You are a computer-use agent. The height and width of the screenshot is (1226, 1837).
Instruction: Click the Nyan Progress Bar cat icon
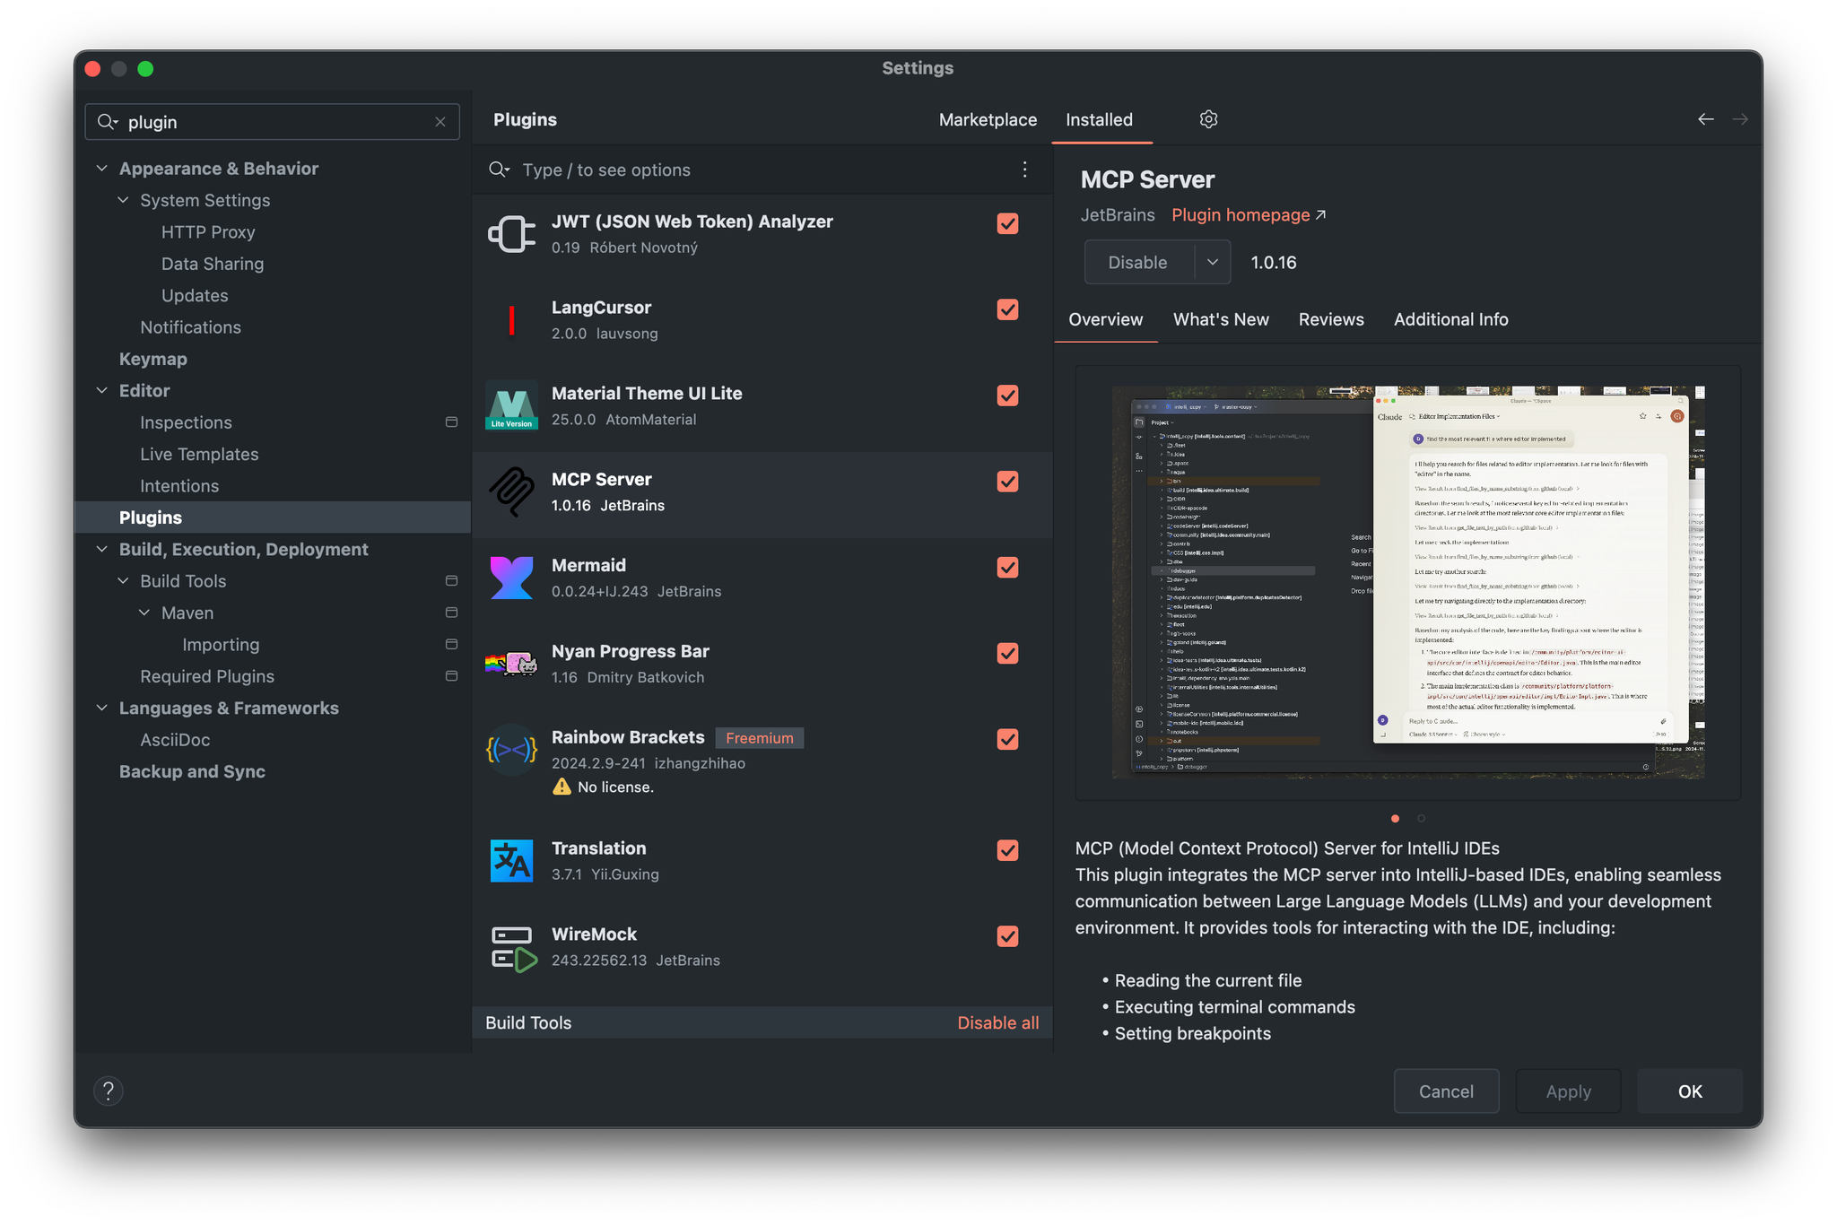(x=511, y=665)
